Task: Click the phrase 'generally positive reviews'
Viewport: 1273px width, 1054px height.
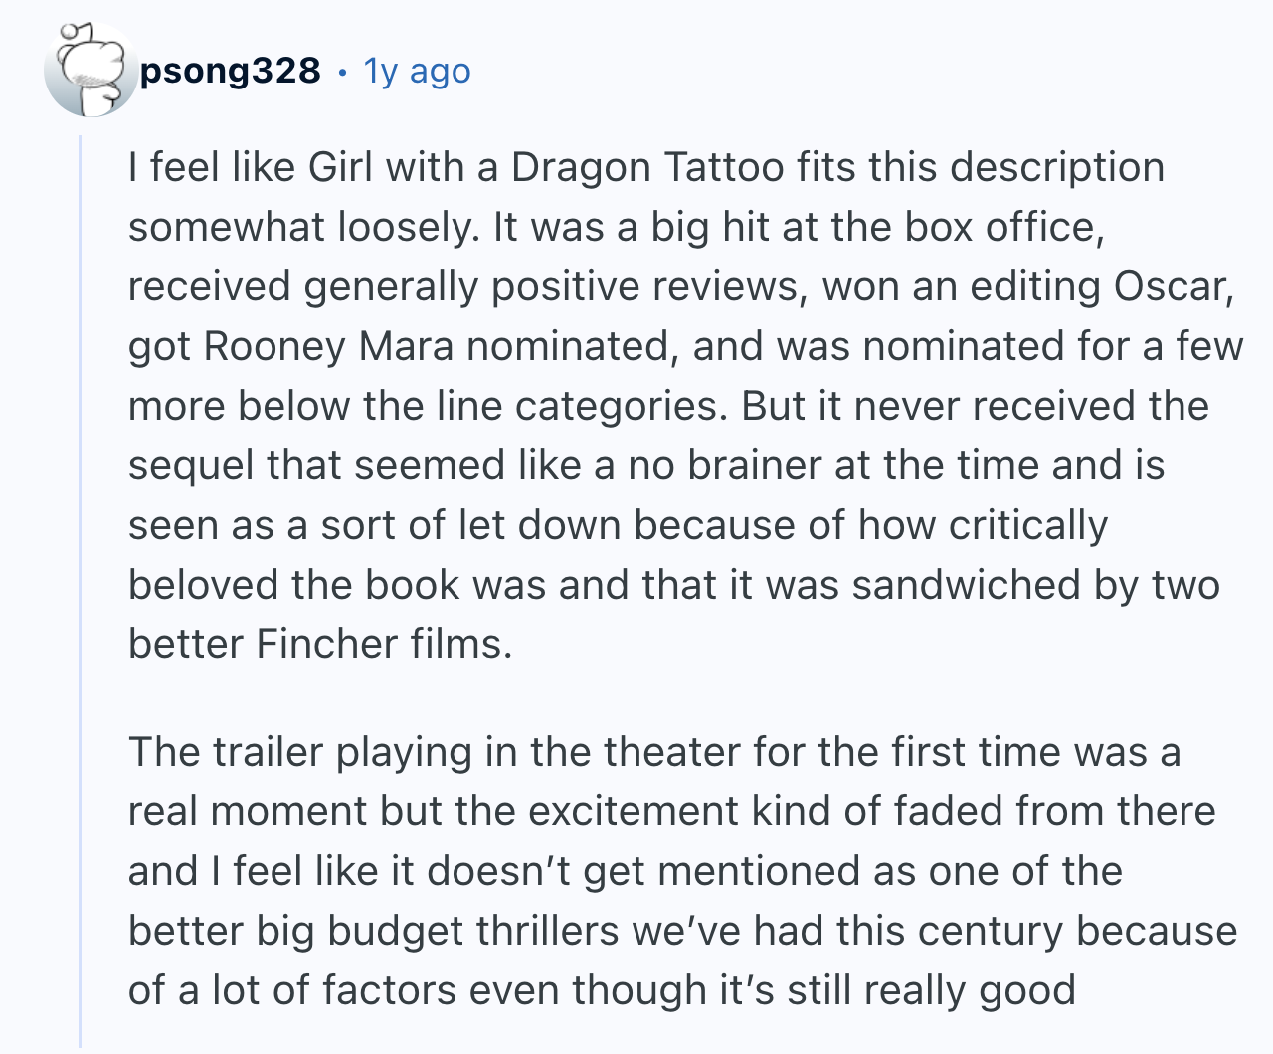Action: click(x=552, y=286)
